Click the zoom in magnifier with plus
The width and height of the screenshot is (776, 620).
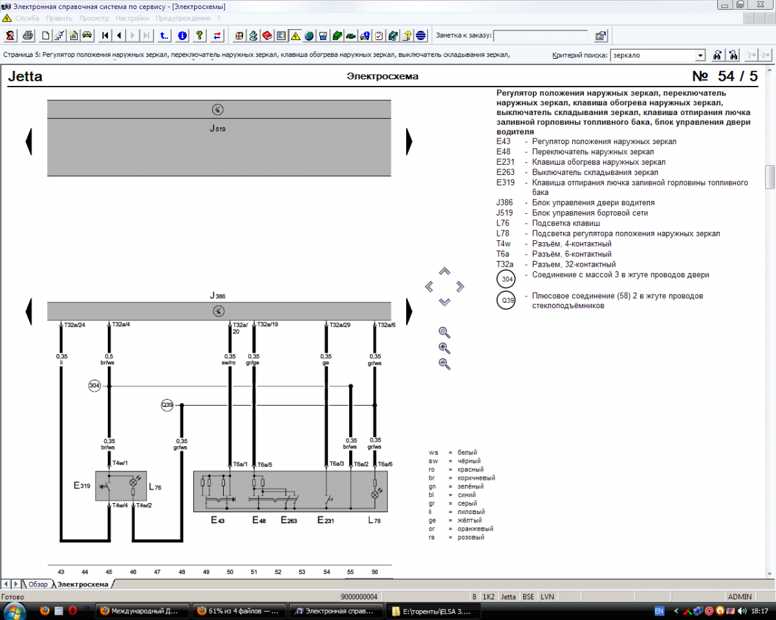tap(444, 348)
